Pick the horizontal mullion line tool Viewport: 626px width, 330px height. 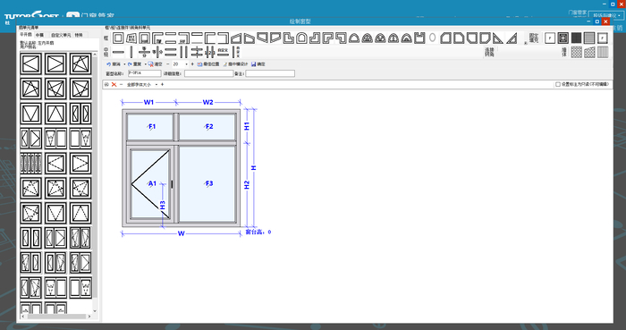pos(118,52)
